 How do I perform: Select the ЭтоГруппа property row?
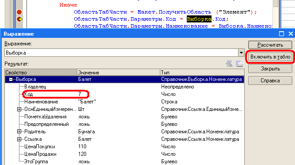tap(125, 161)
